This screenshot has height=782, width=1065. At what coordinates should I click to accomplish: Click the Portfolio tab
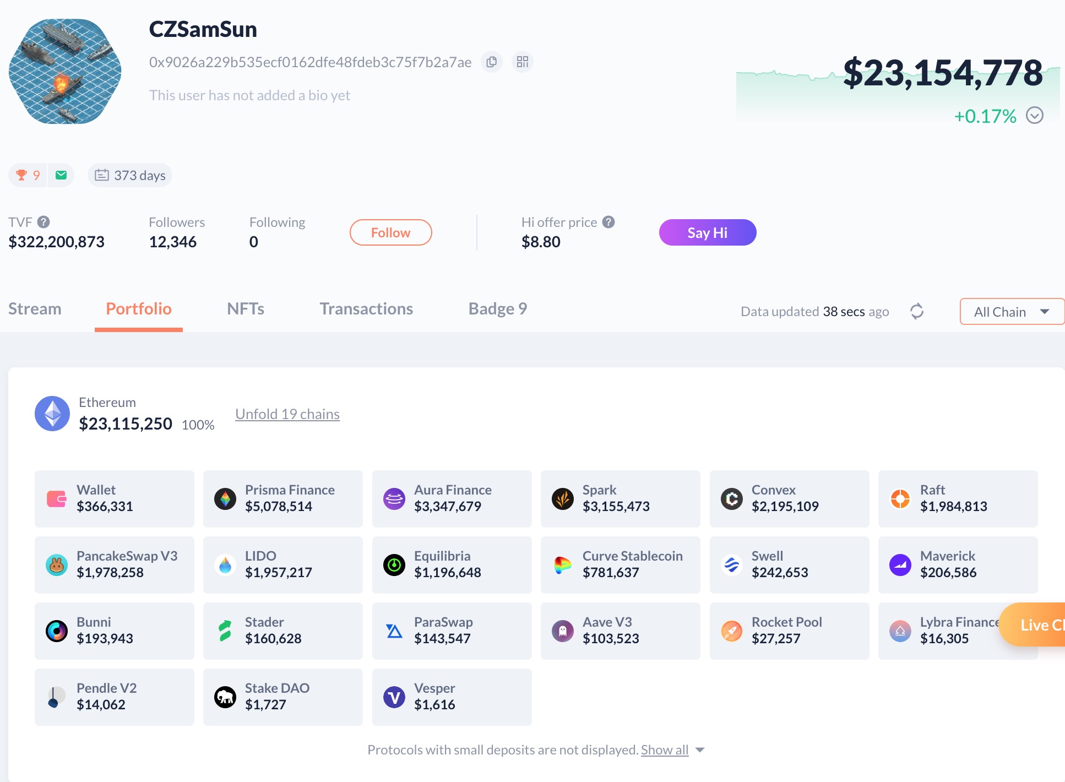click(x=139, y=309)
